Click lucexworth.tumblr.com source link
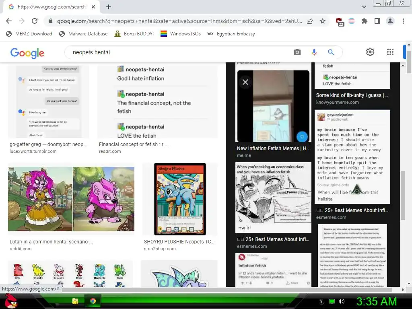 (33, 151)
